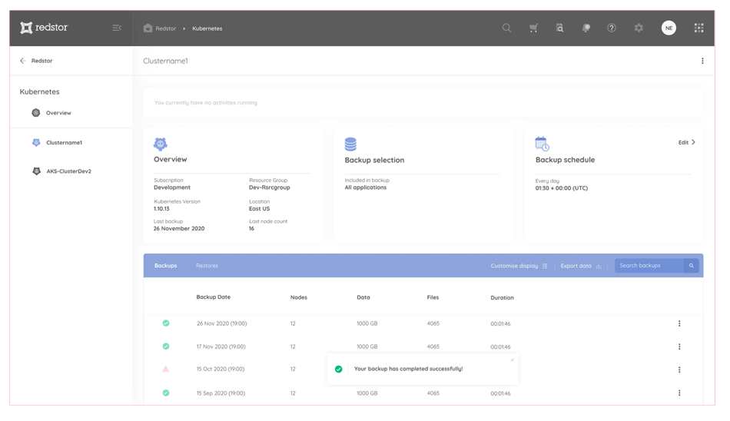
Task: Click the file search icon in header
Action: [x=559, y=28]
